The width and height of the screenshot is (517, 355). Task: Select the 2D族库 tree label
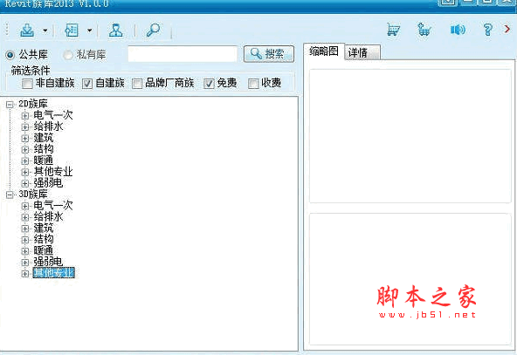coord(33,104)
